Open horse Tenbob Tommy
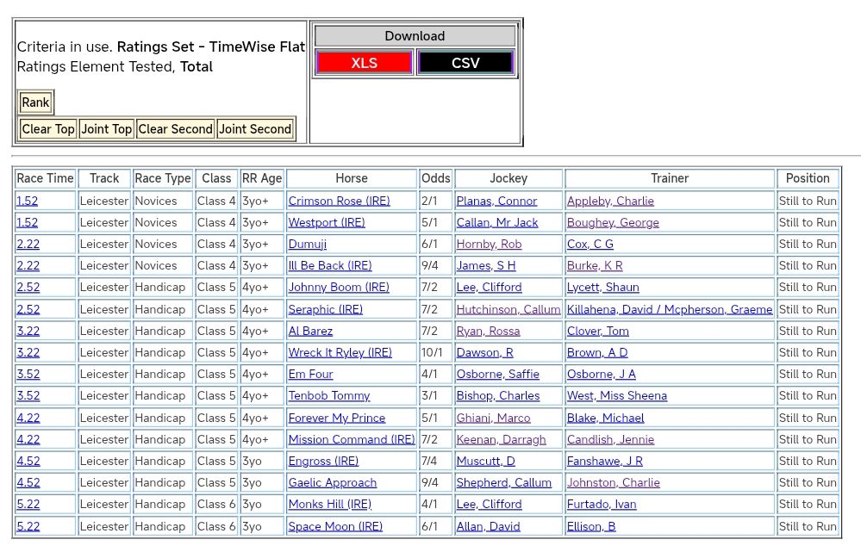 point(329,396)
